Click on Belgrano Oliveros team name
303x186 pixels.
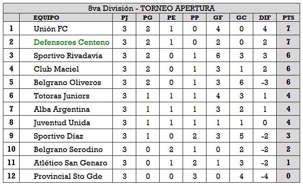tap(67, 83)
